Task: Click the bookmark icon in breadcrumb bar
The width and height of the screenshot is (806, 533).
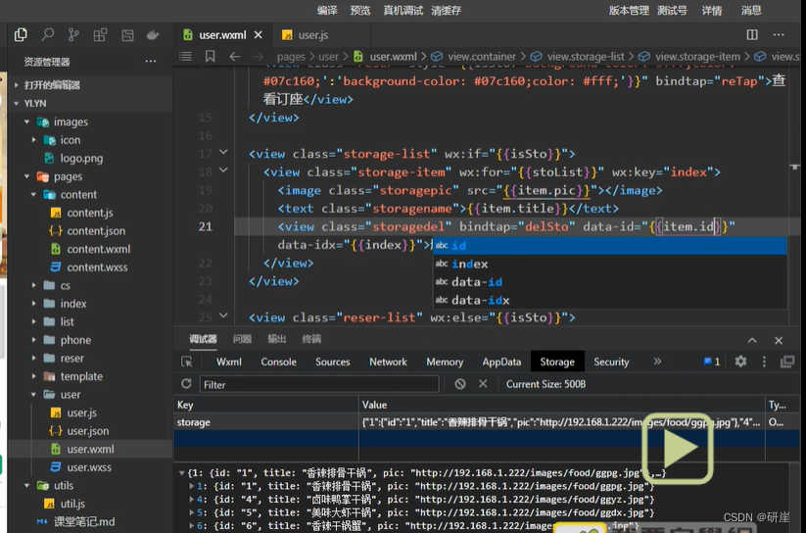Action: click(210, 57)
